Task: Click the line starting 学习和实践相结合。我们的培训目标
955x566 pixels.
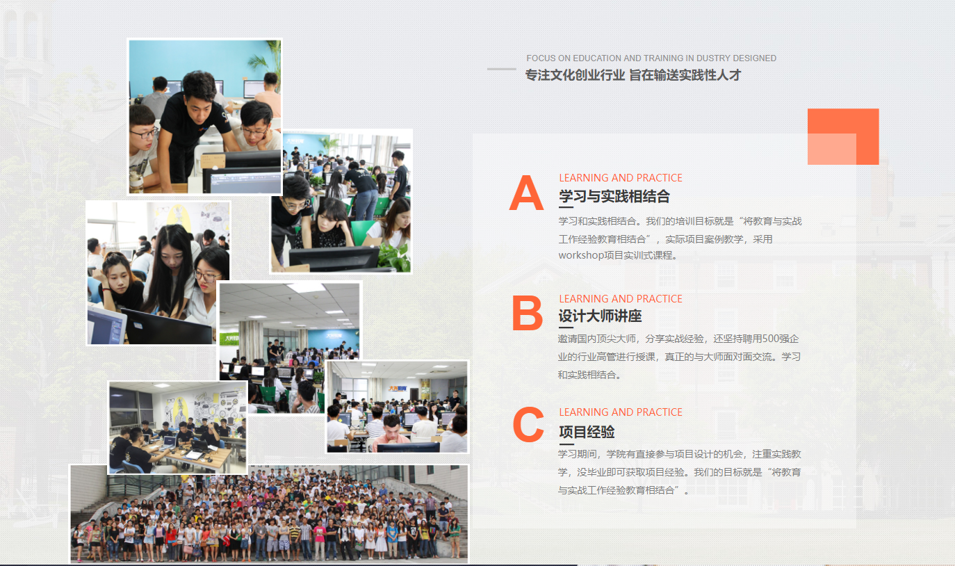Action: pyautogui.click(x=680, y=222)
